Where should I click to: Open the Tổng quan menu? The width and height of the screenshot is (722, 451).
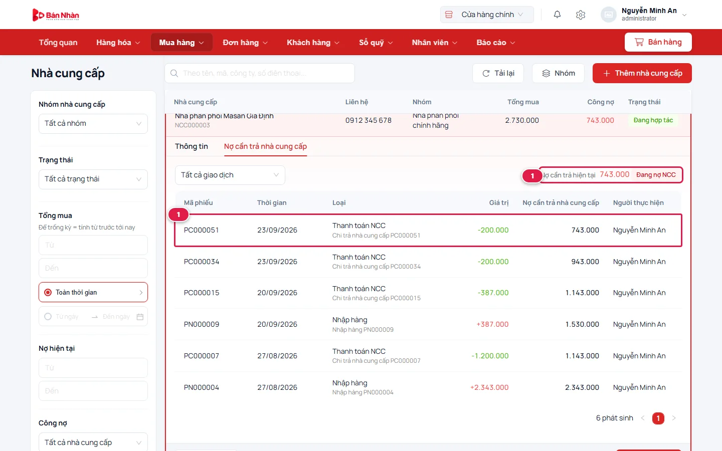click(x=58, y=43)
